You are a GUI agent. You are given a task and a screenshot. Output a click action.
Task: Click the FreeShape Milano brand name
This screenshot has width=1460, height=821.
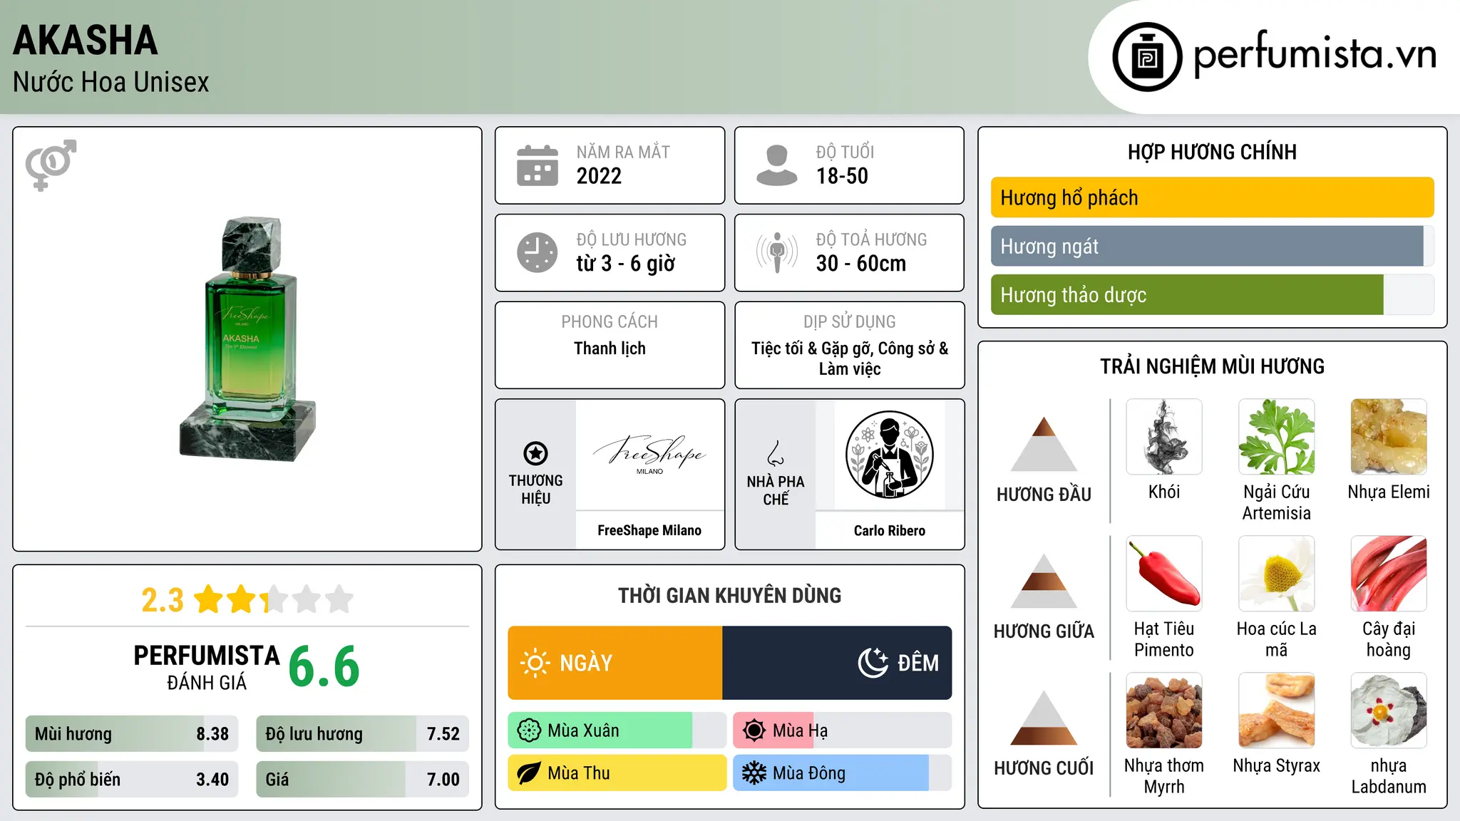tap(649, 530)
